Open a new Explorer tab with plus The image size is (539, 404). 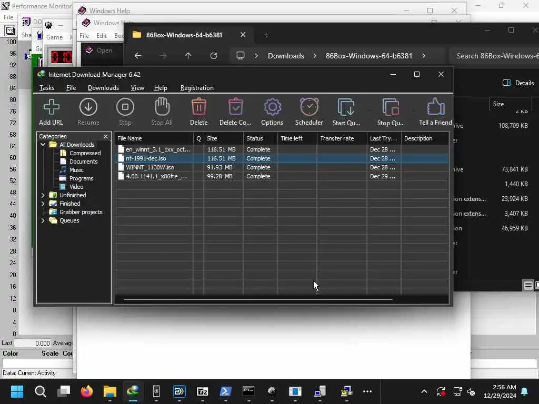pyautogui.click(x=266, y=35)
